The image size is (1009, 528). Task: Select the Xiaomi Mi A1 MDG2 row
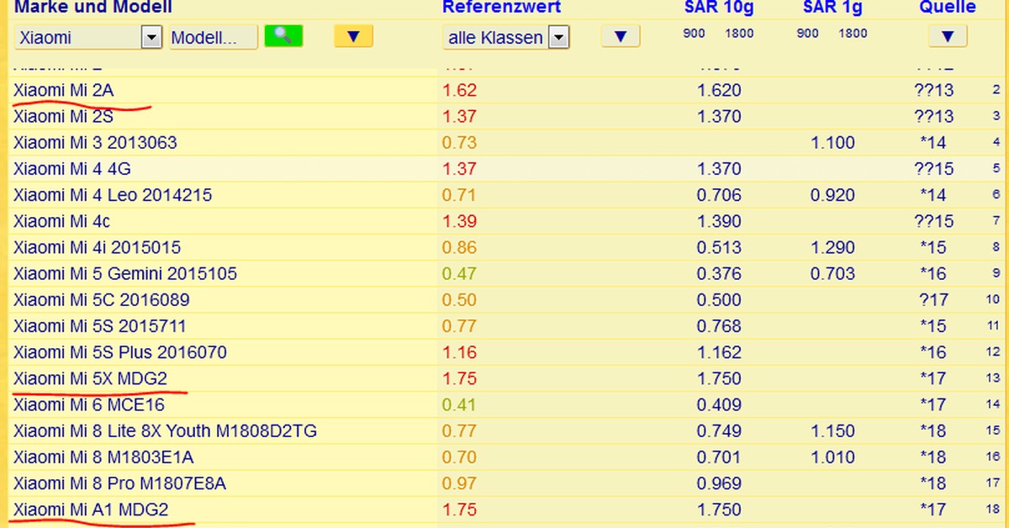tap(91, 510)
